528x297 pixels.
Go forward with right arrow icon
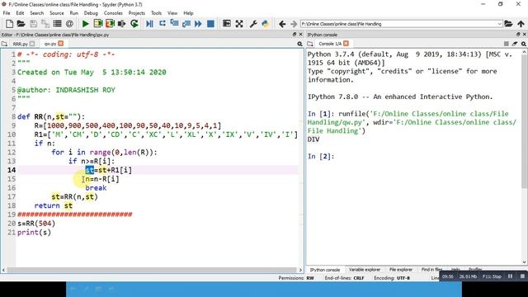[x=294, y=24]
